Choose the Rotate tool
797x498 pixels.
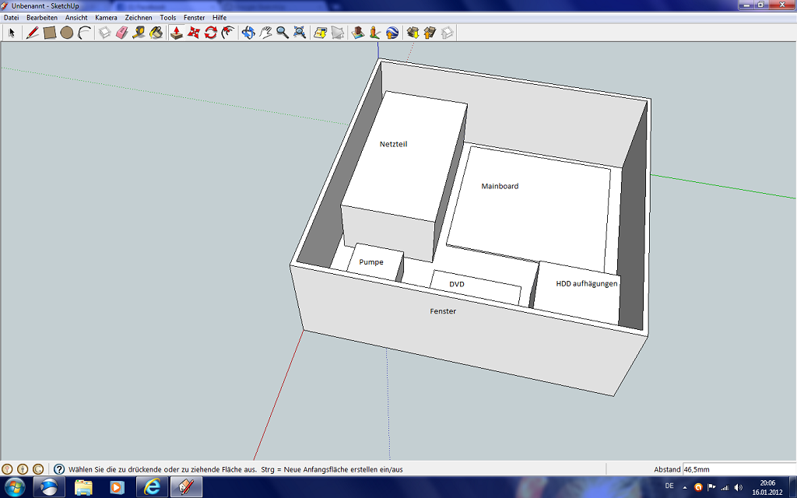[211, 33]
